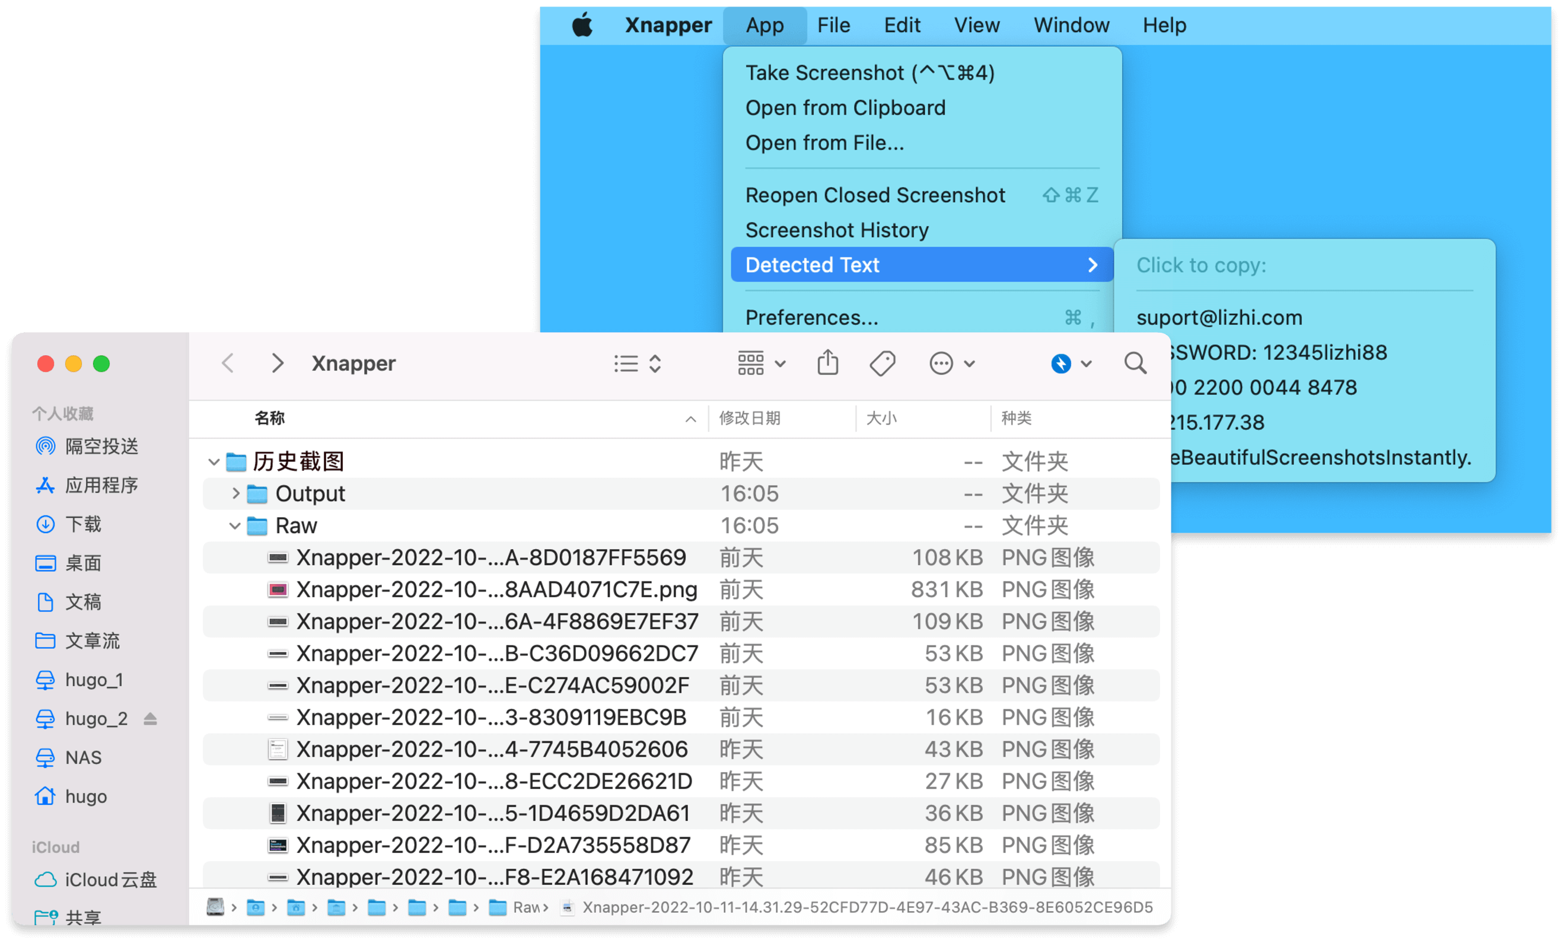Open the Window menu
This screenshot has width=1564, height=943.
point(1071,25)
